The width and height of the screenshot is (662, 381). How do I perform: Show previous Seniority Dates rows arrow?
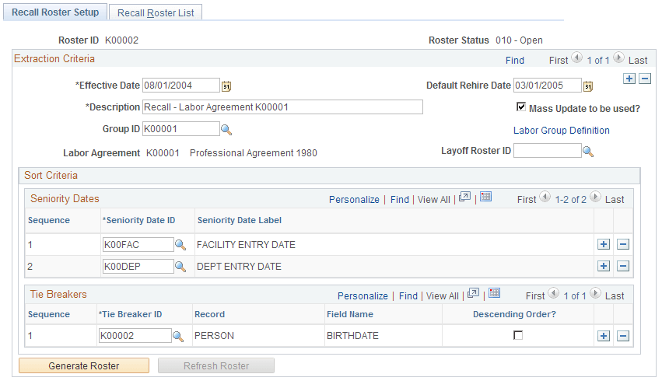(x=545, y=197)
